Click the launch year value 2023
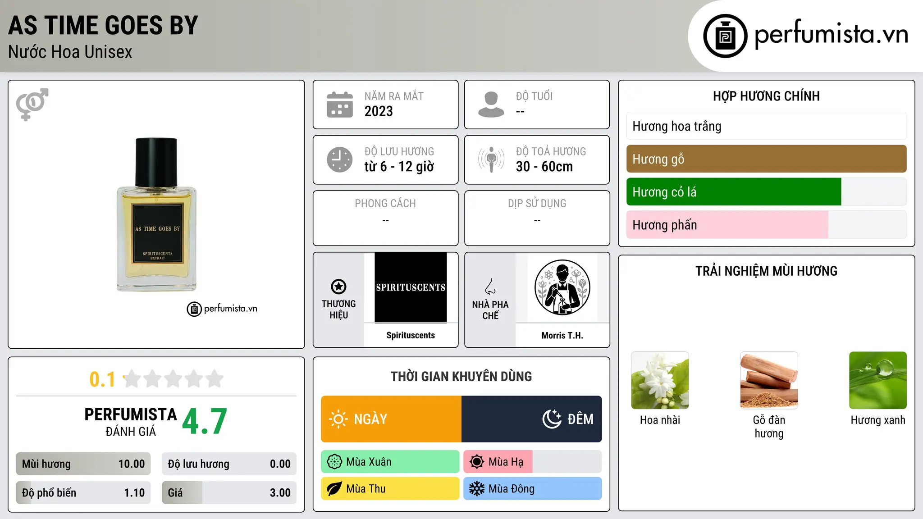 coord(379,111)
